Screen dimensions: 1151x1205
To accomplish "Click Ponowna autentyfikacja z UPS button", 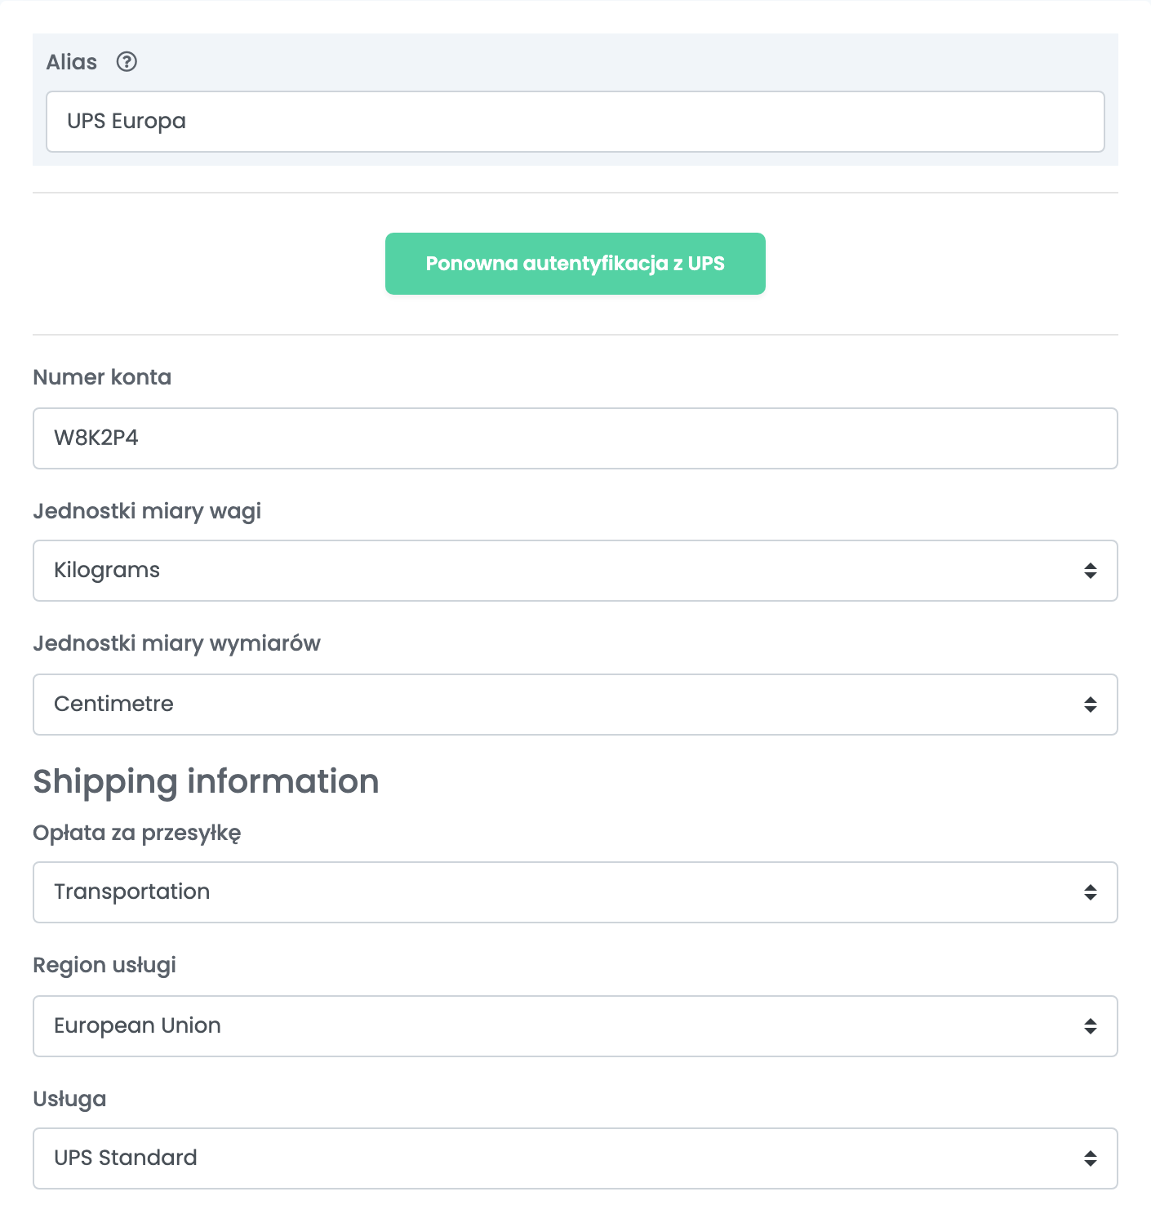I will 575,264.
